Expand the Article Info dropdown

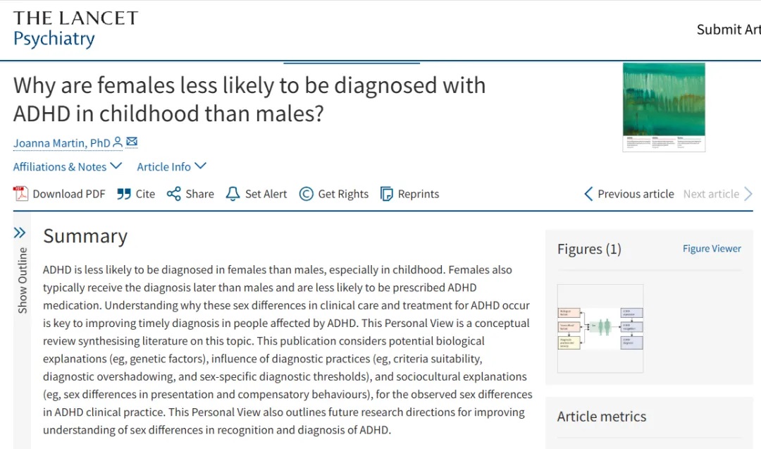171,166
